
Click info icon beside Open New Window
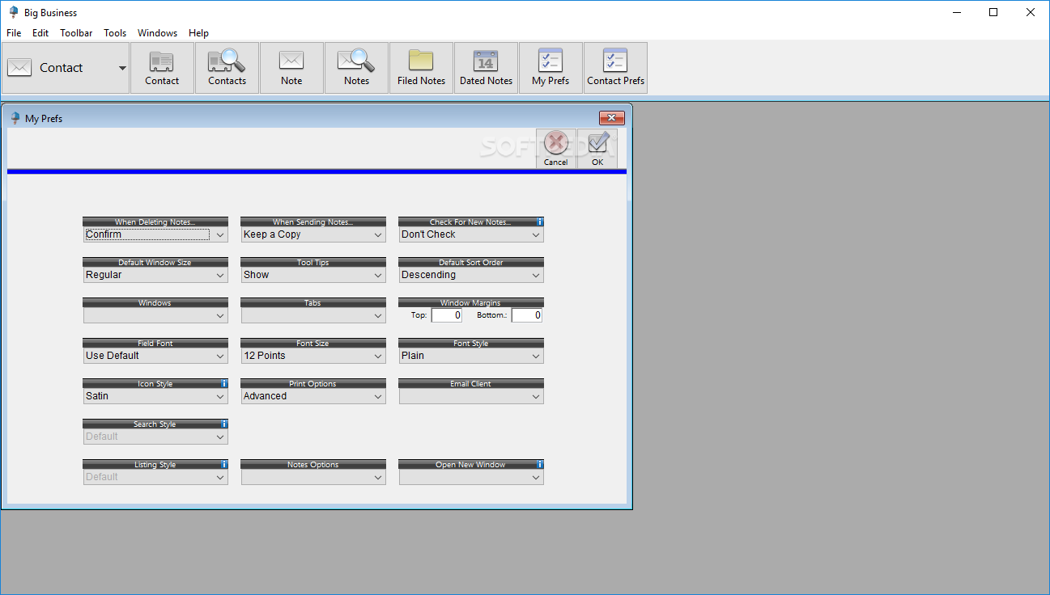pos(540,464)
